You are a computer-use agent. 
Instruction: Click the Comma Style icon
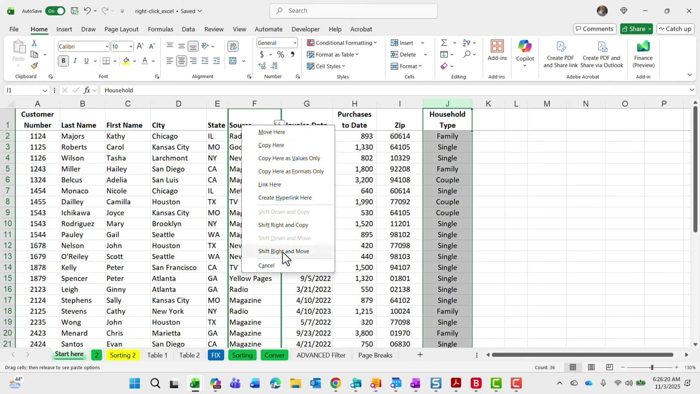pos(292,55)
